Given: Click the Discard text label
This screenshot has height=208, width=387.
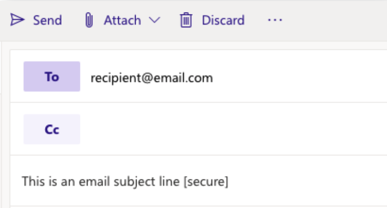Looking at the screenshot, I should (x=223, y=20).
